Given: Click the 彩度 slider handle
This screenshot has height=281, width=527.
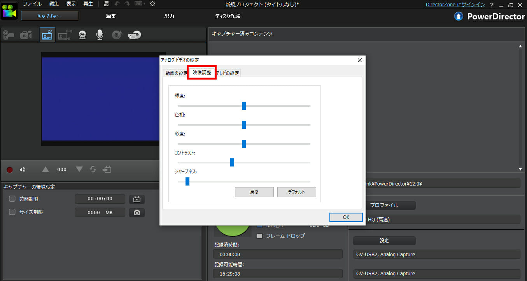Looking at the screenshot, I should pos(244,144).
